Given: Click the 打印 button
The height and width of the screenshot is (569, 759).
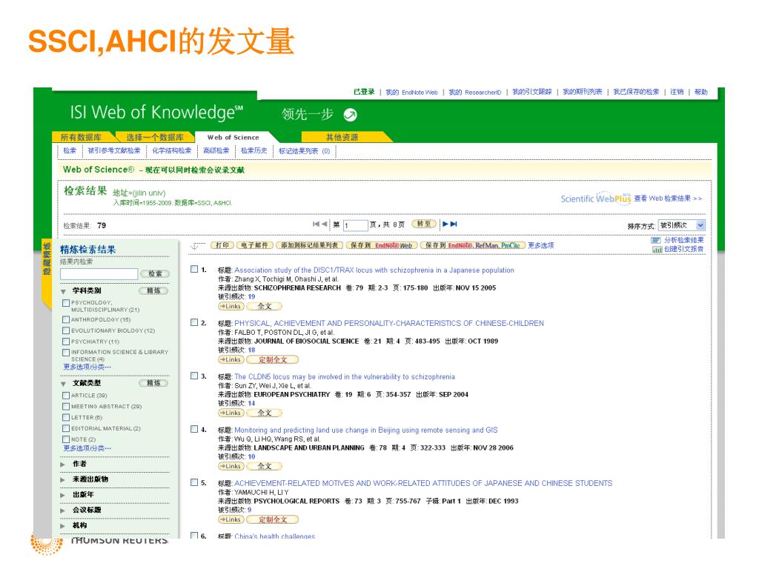Looking at the screenshot, I should tap(222, 245).
